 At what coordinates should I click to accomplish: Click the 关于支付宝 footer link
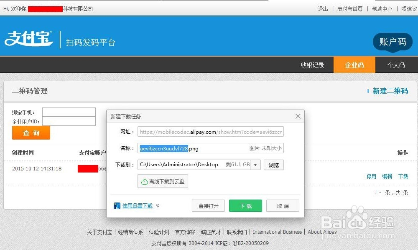pos(100,232)
